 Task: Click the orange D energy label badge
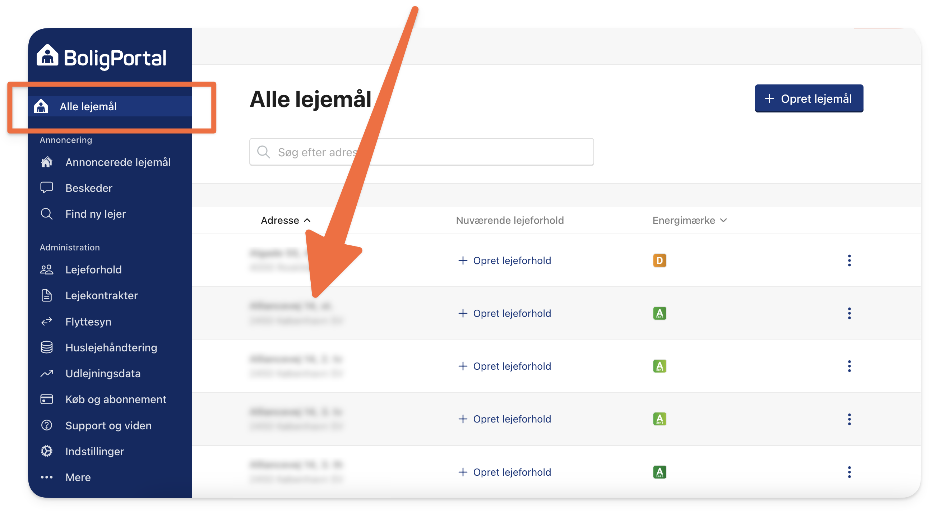click(659, 260)
